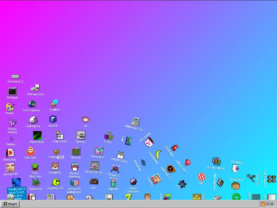The image size is (277, 208).
Task: Open the MIDI Jukebox keyboard icon
Action: pyautogui.click(x=220, y=182)
